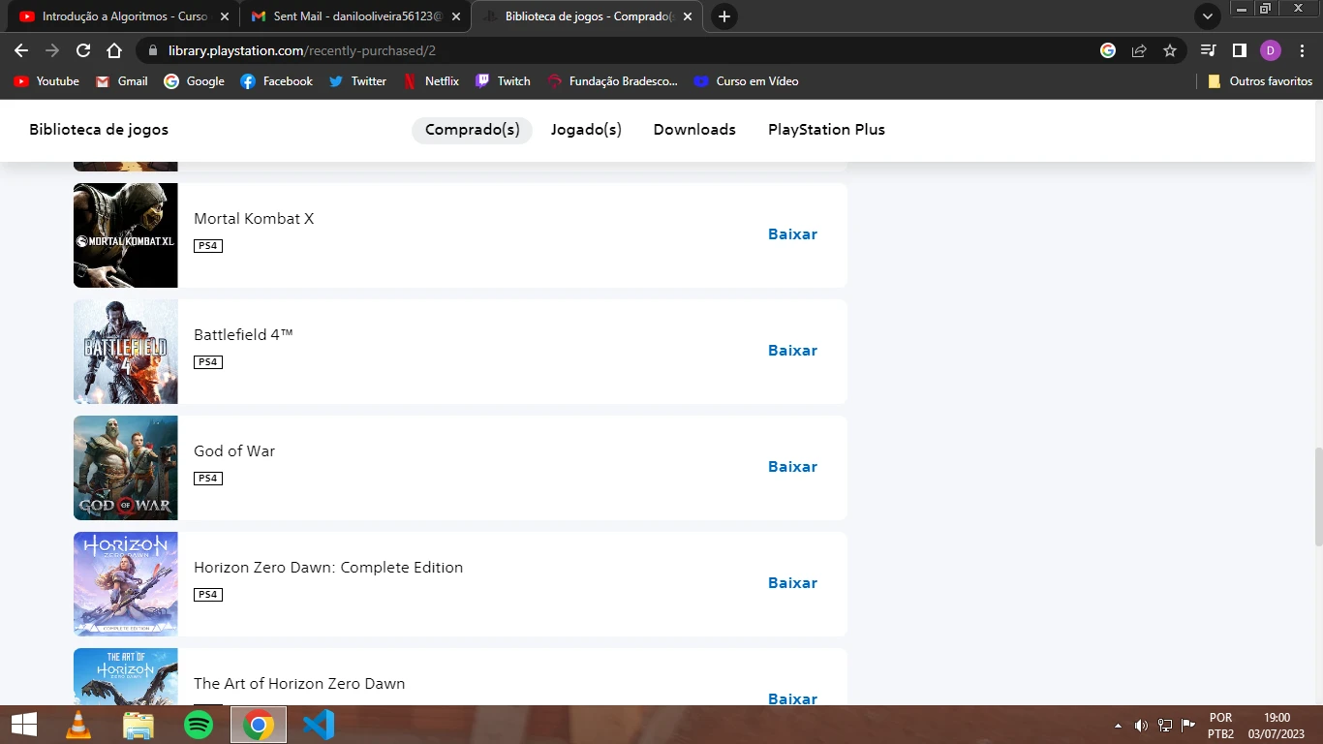Image resolution: width=1323 pixels, height=744 pixels.
Task: Open the Curso em Vídeo bookmark
Action: click(x=746, y=81)
